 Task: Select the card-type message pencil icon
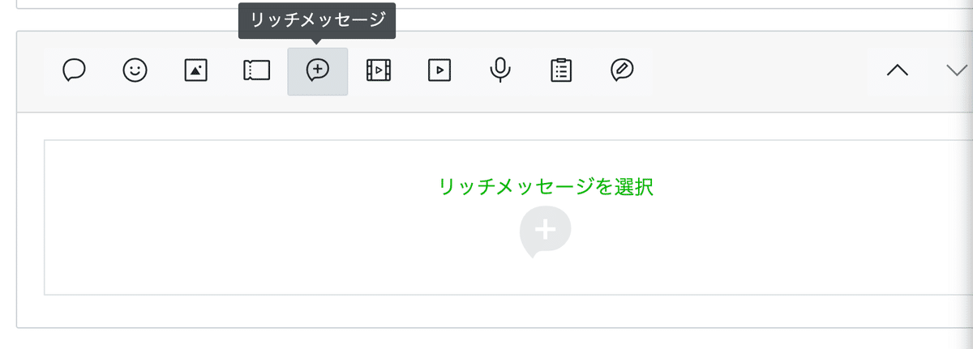point(622,71)
